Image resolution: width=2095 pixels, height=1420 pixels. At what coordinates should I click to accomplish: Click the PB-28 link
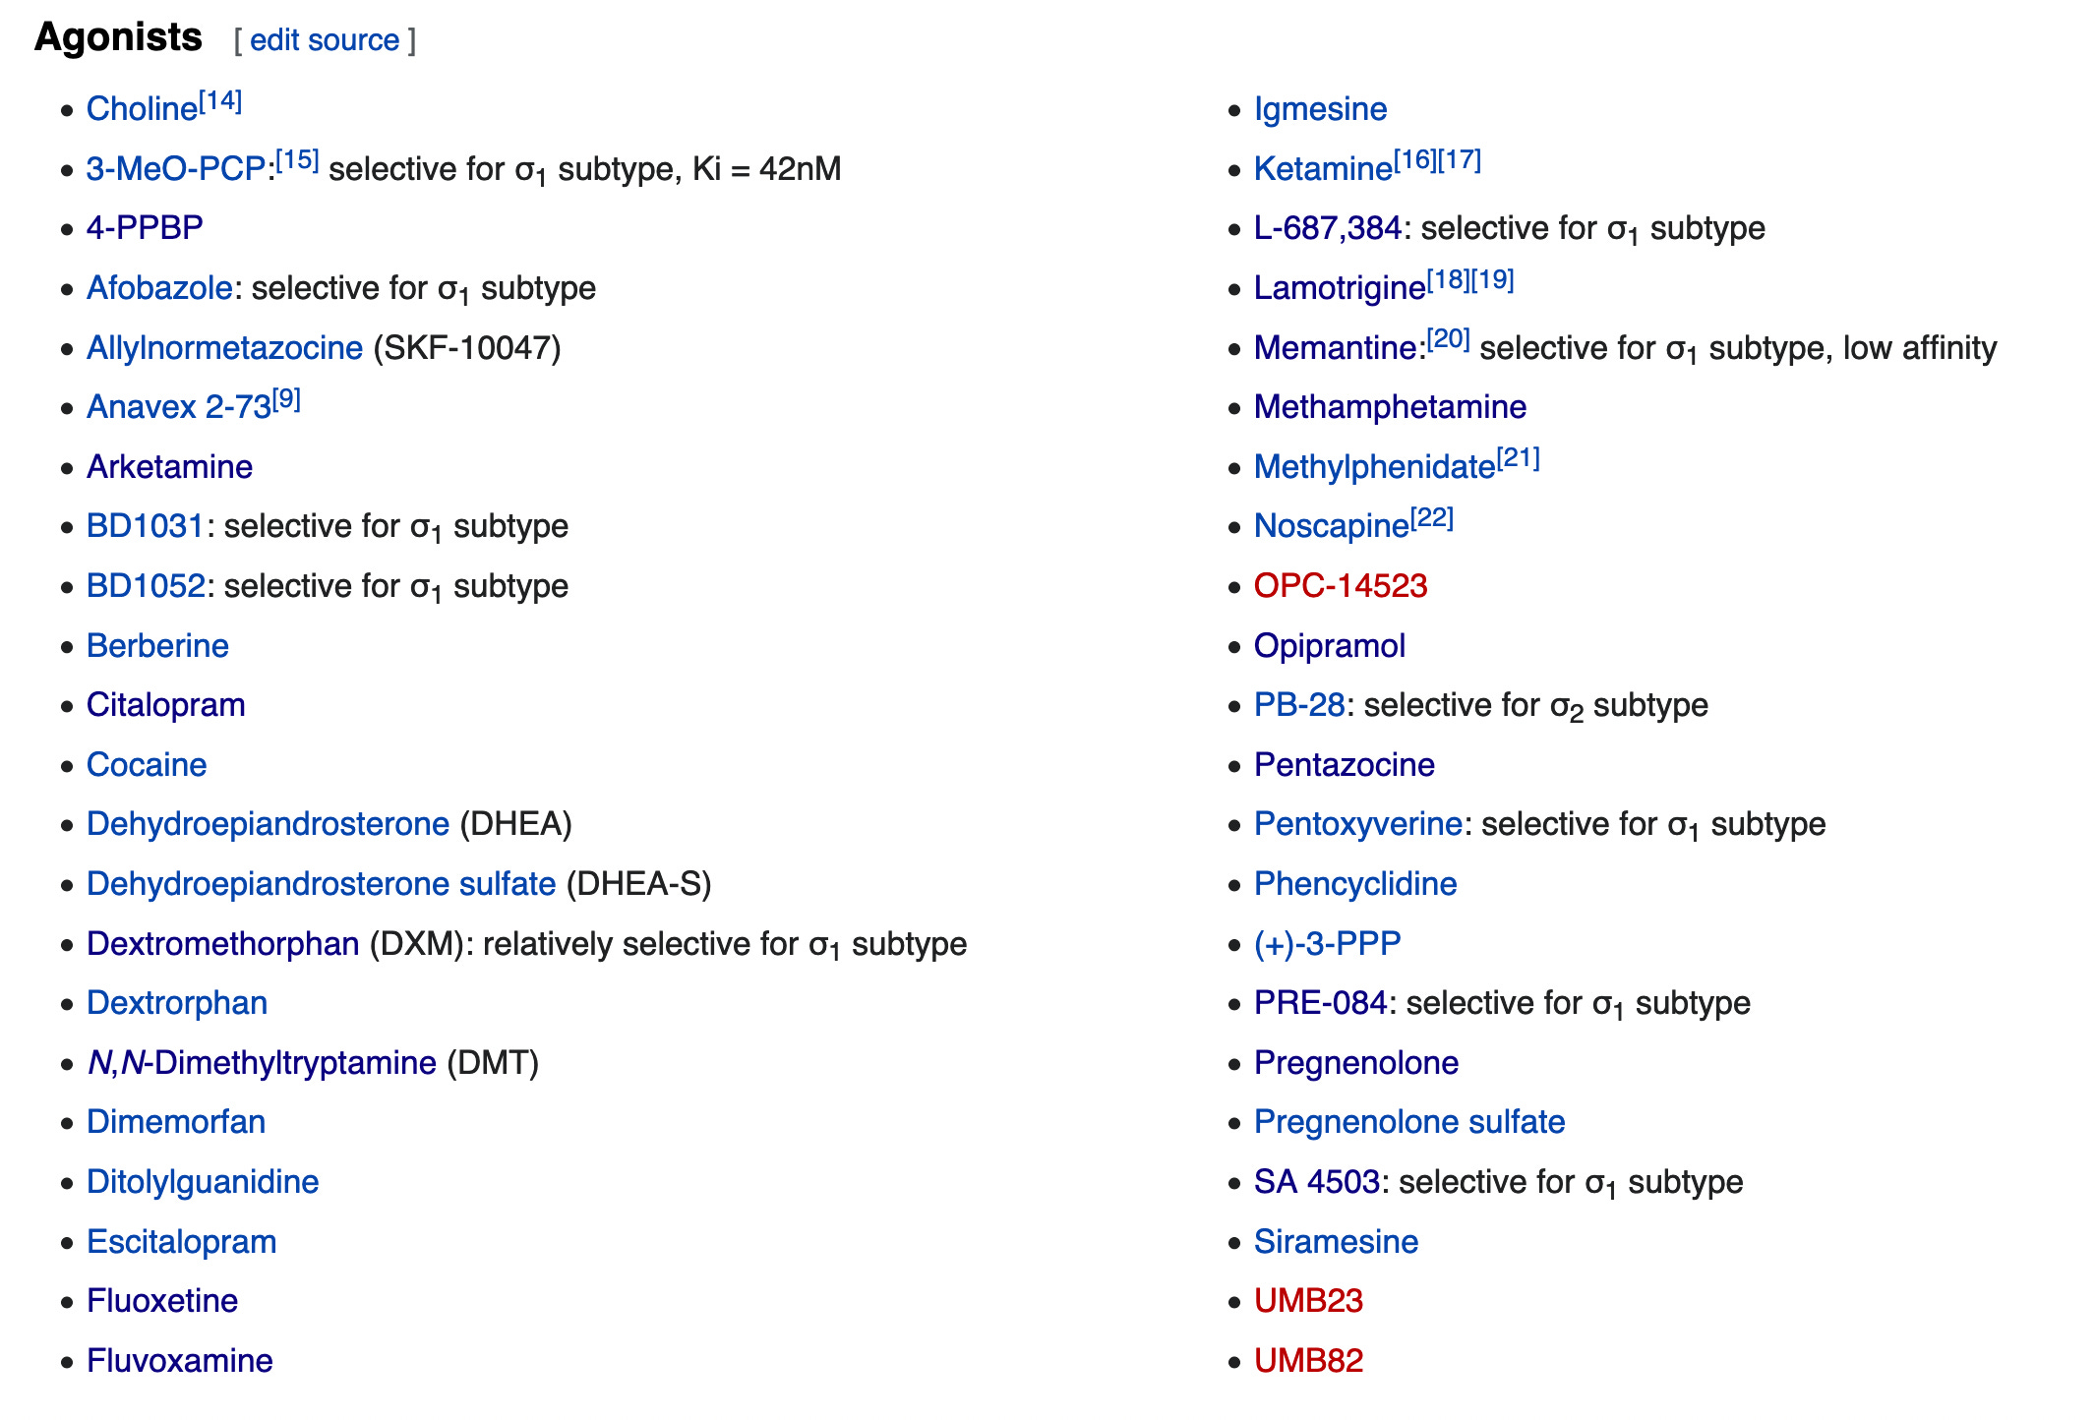pos(1298,705)
